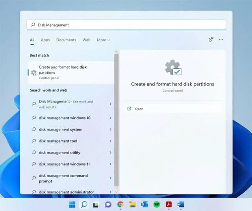Click the search options people icon
The width and height of the screenshot is (252, 211).
[x=211, y=39]
